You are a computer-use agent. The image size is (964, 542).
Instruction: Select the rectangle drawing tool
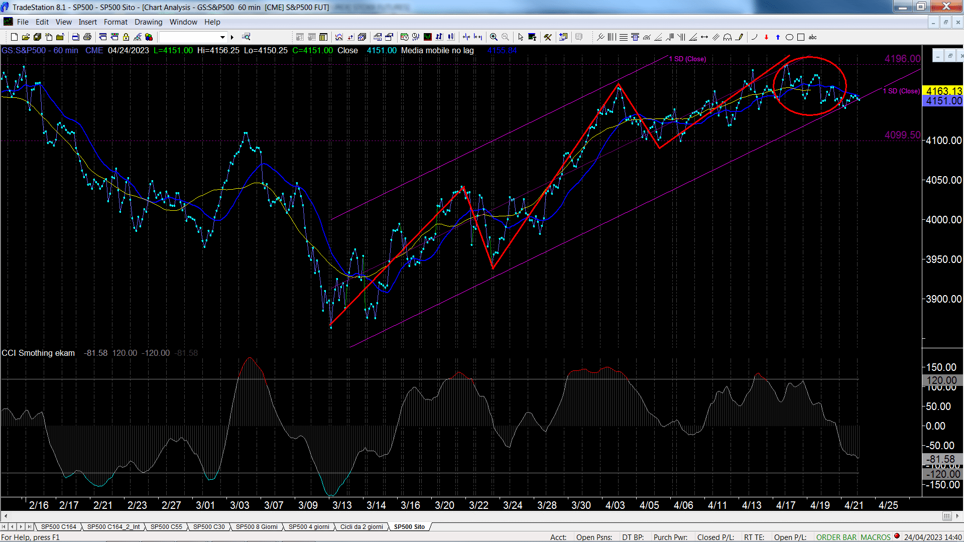801,37
